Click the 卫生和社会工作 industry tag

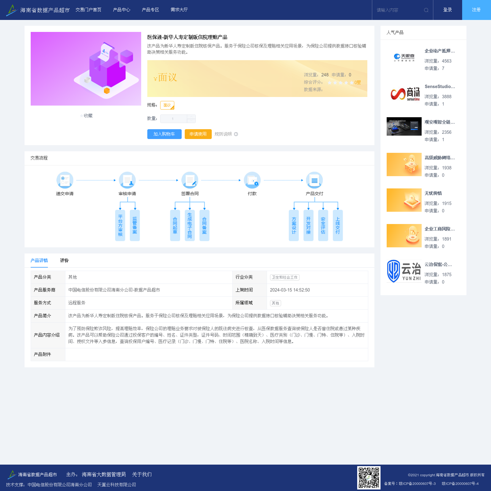point(285,277)
